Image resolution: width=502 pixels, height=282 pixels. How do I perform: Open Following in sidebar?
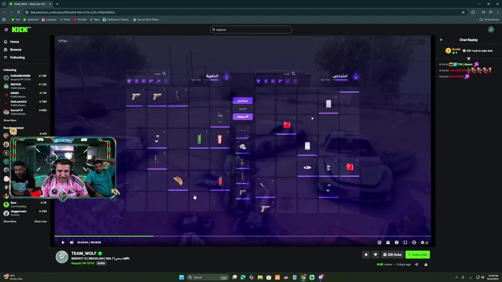click(x=14, y=57)
